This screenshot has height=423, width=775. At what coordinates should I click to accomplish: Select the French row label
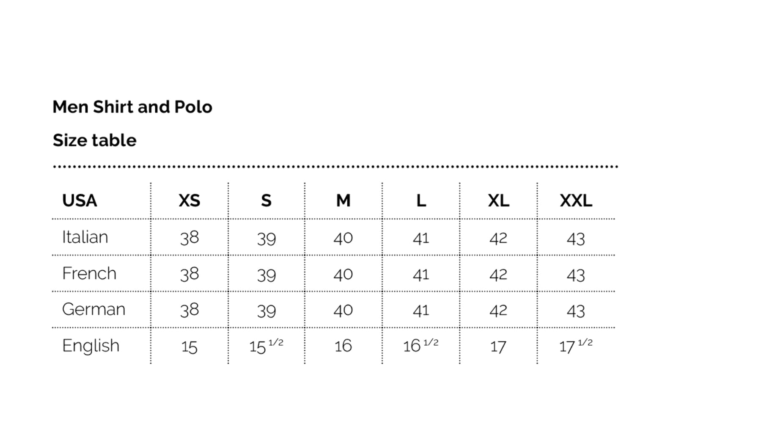coord(89,273)
